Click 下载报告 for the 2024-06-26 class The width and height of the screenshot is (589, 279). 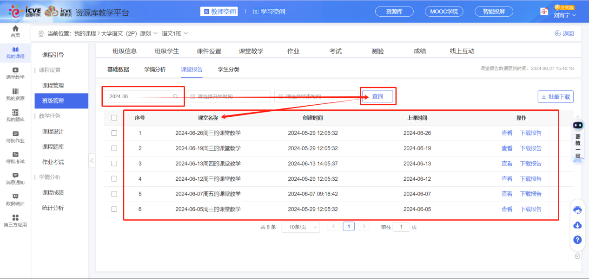pos(530,133)
